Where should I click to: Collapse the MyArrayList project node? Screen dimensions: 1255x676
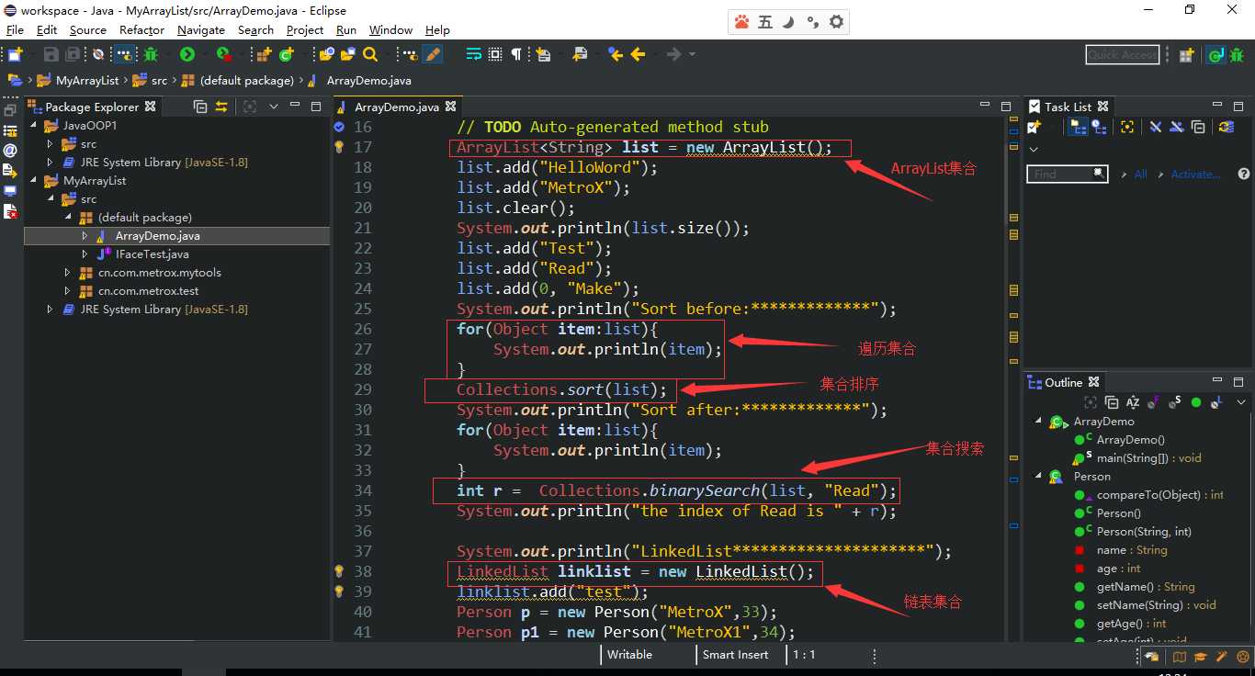[x=35, y=180]
